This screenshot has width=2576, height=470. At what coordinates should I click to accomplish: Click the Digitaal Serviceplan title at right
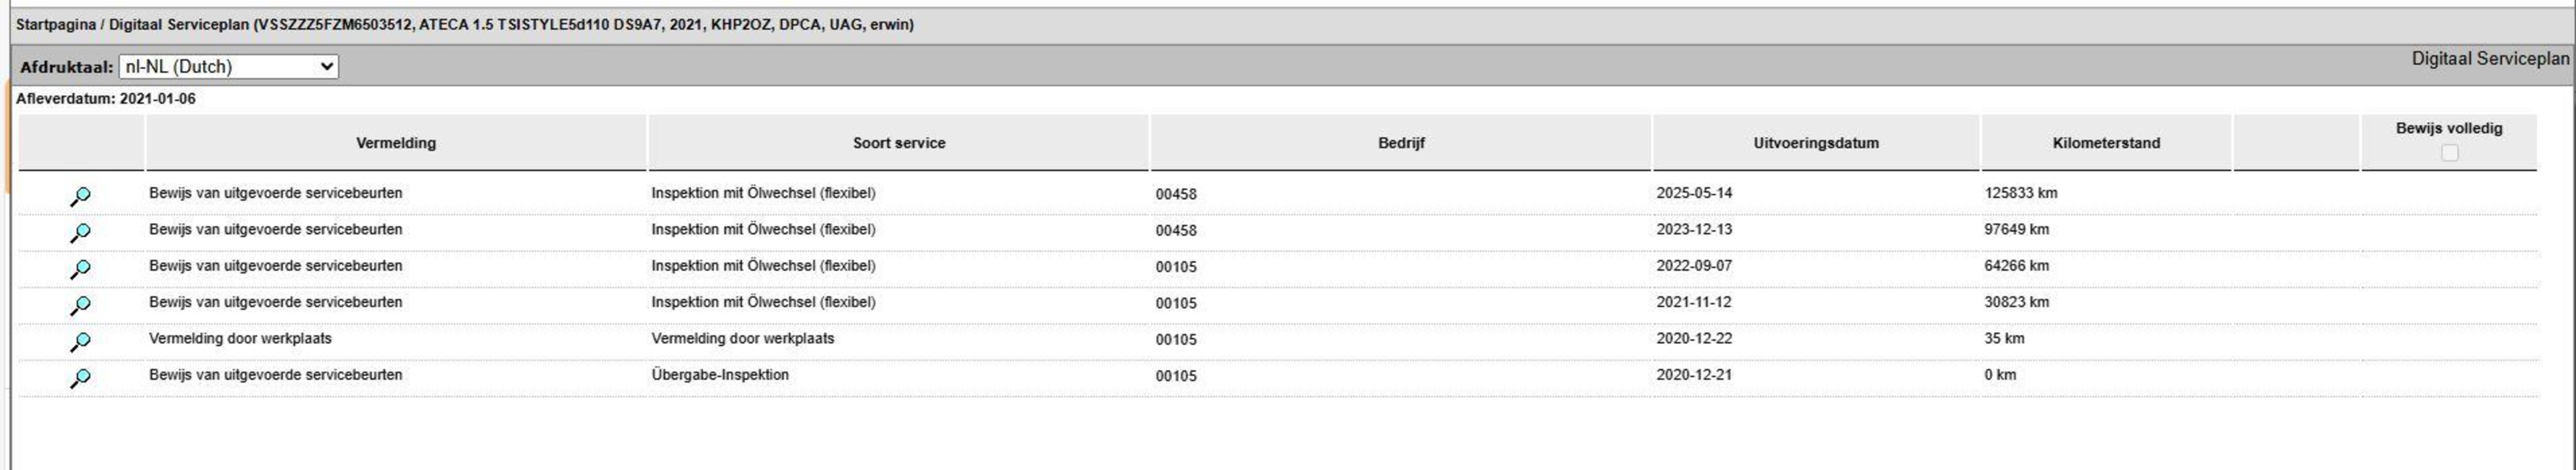tap(2490, 59)
